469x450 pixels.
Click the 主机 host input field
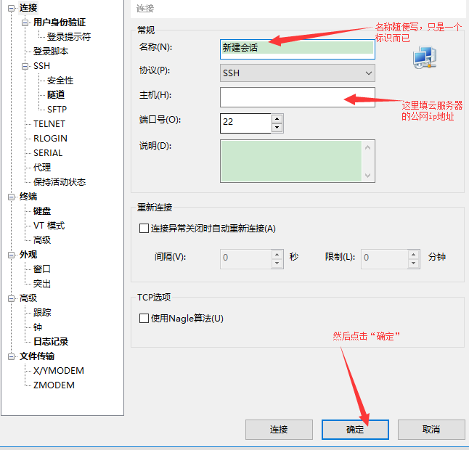tap(298, 97)
